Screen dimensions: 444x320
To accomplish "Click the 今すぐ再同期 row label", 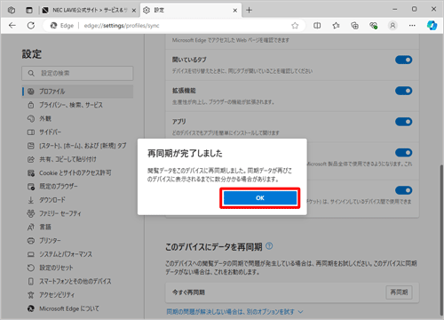I will coord(188,292).
